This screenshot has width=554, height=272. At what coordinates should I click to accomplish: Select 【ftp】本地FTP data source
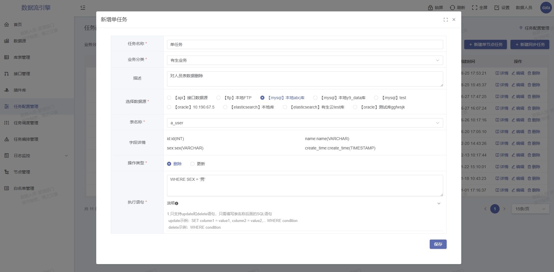pos(218,98)
